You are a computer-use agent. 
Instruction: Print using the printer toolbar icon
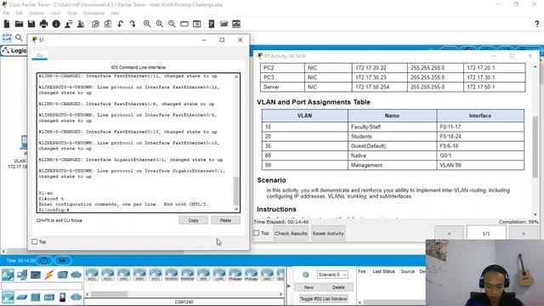click(x=43, y=24)
